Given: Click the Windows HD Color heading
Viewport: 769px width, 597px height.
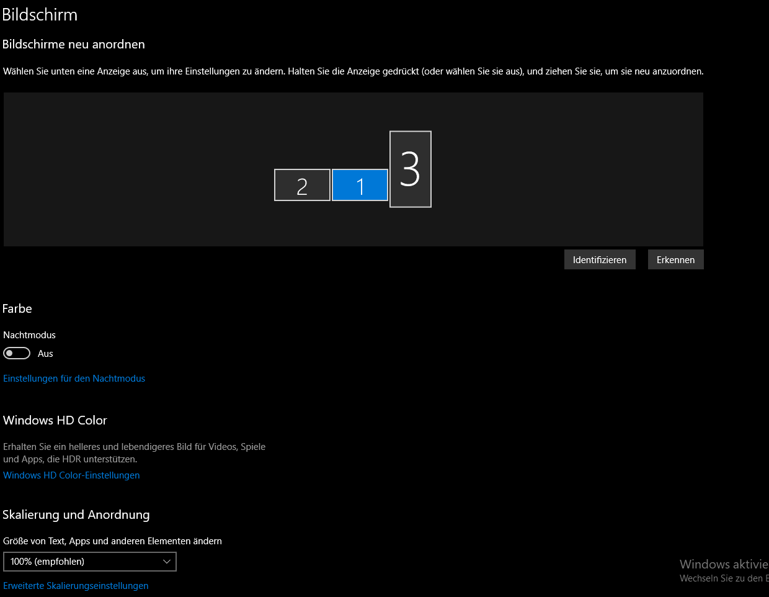Looking at the screenshot, I should (x=55, y=420).
